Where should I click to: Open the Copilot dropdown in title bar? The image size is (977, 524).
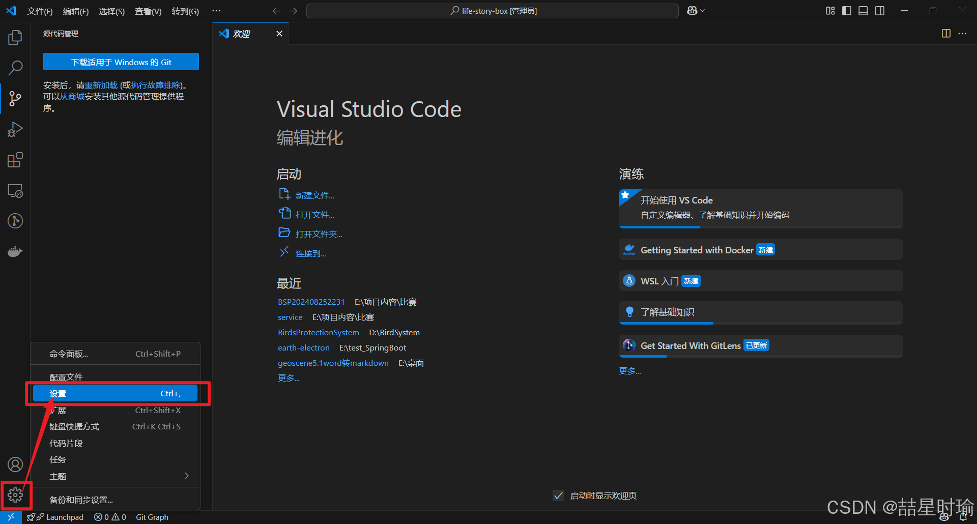click(x=696, y=11)
